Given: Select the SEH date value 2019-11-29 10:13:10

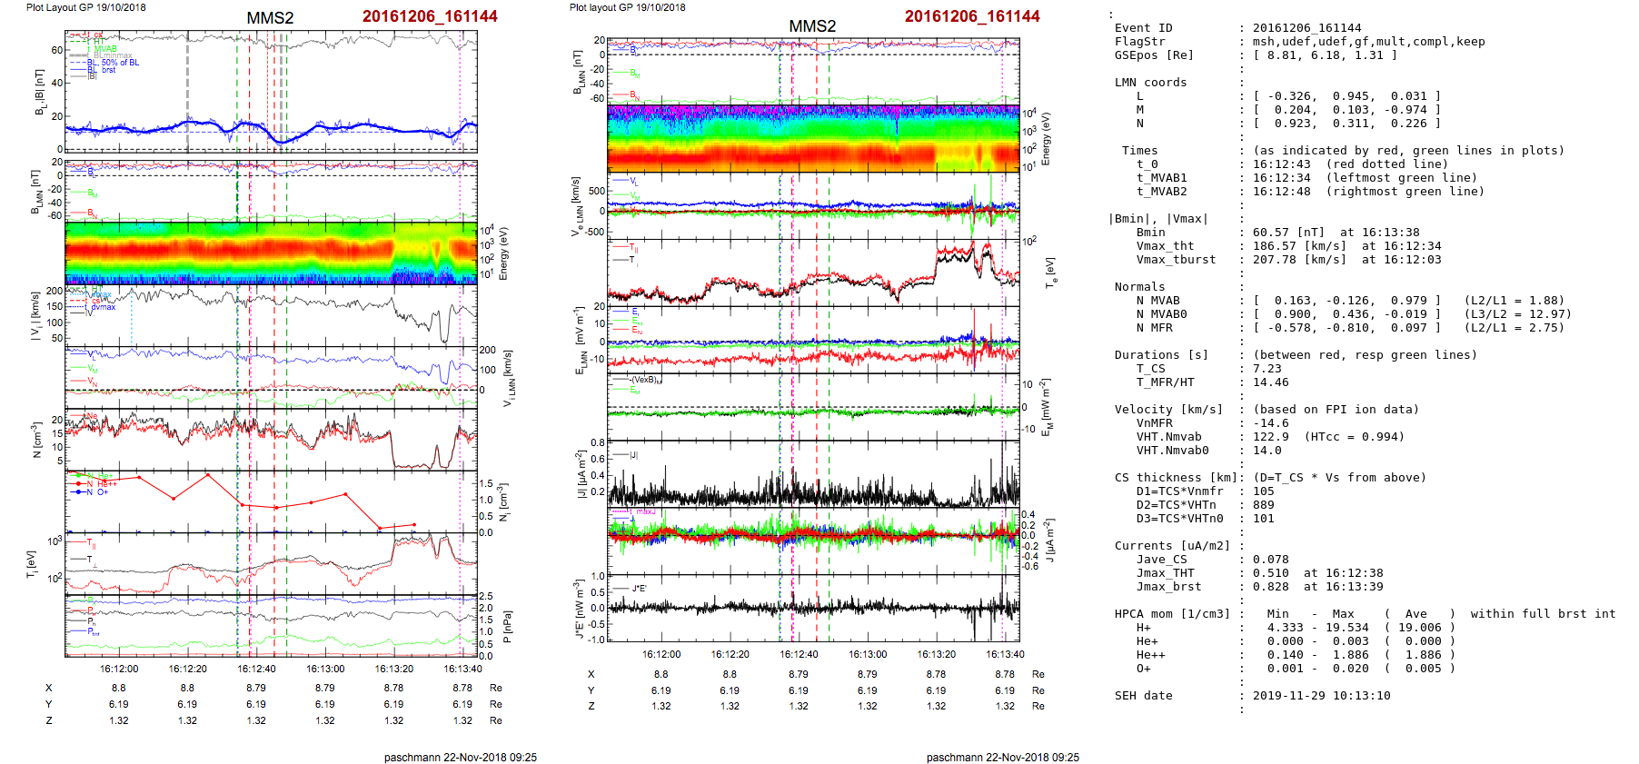Looking at the screenshot, I should [x=1321, y=696].
